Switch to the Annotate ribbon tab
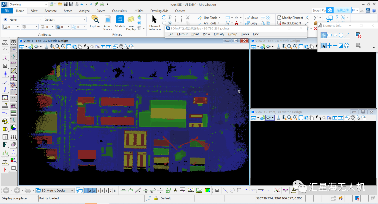The height and width of the screenshot is (204, 378). click(51, 11)
